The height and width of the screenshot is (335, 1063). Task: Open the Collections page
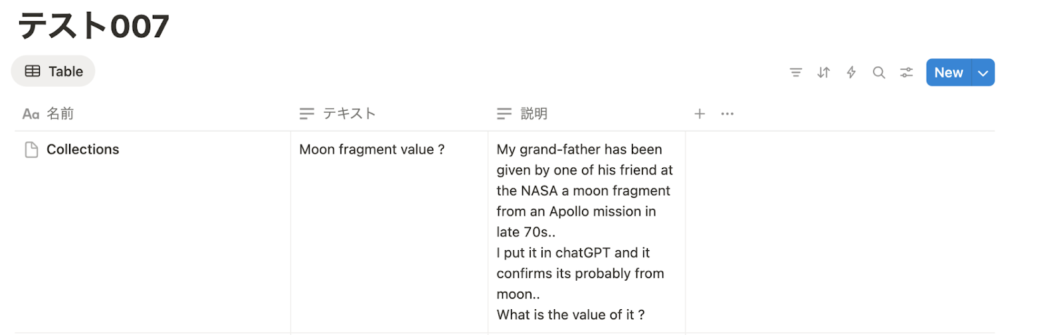click(83, 150)
